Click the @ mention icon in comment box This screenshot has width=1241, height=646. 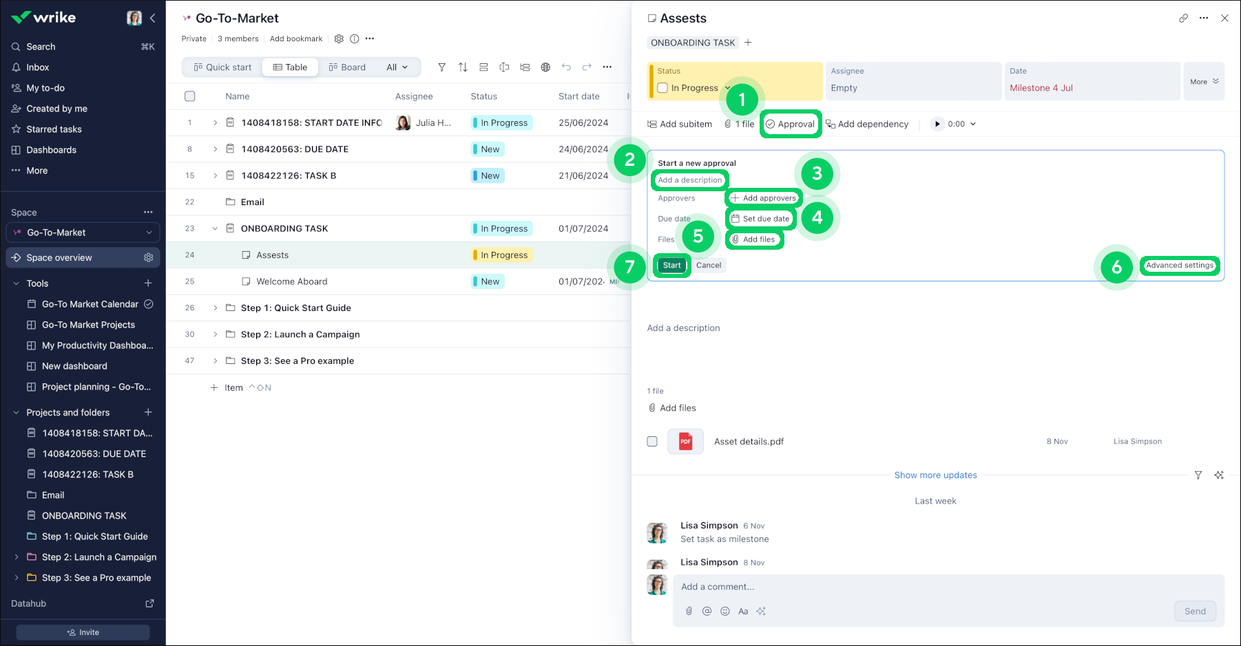(707, 612)
